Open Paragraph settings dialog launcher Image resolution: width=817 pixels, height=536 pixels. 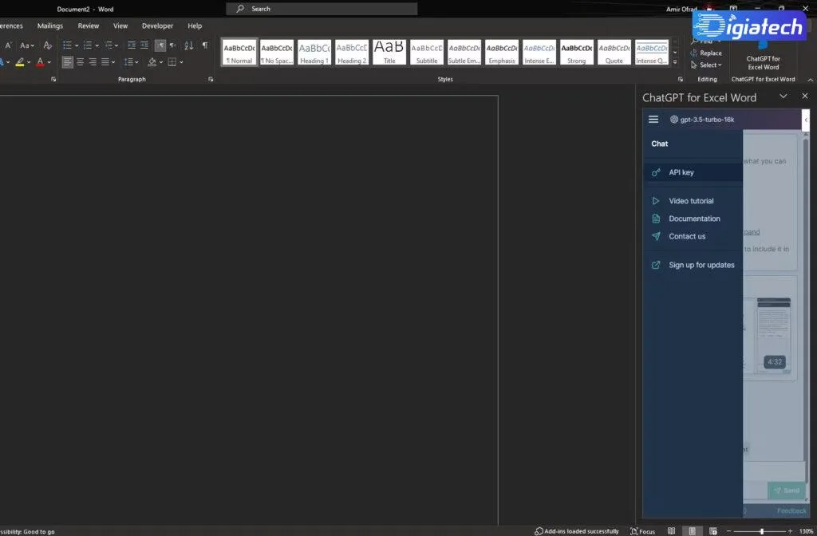[x=211, y=79]
